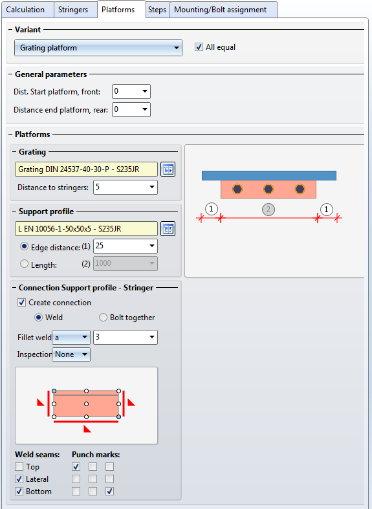
Task: Open Distance to stringers dropdown
Action: (x=126, y=188)
